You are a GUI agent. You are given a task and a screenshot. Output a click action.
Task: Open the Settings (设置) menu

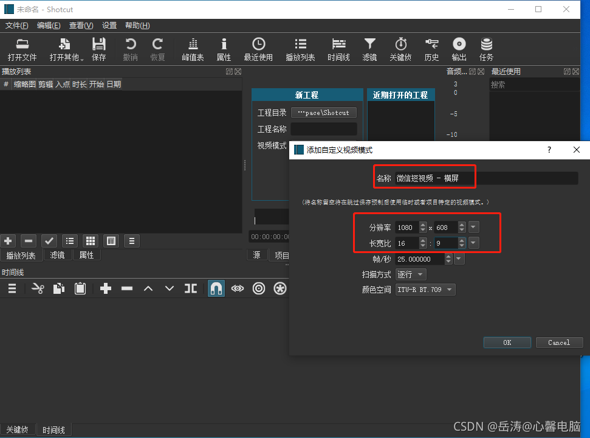(109, 26)
